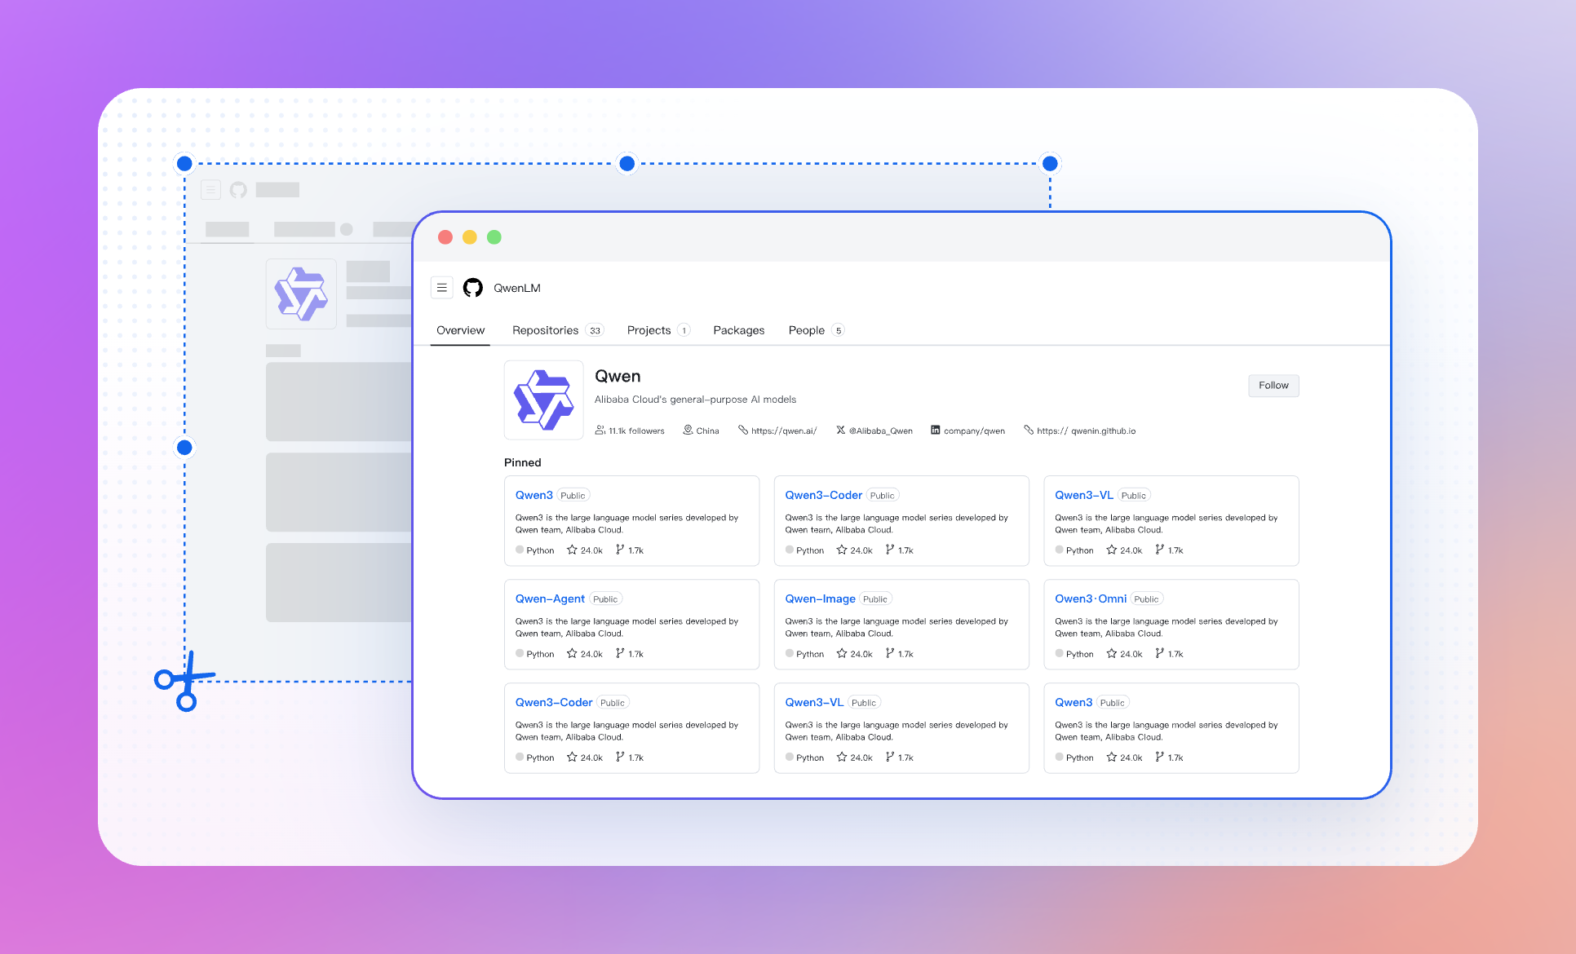
Task: Click the X social icon for @Alibaba_Qwen
Action: point(840,431)
